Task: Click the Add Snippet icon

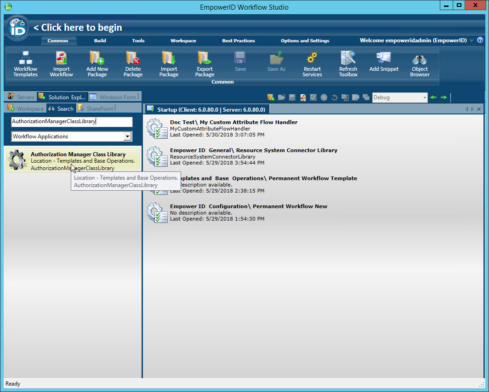Action: tap(384, 63)
